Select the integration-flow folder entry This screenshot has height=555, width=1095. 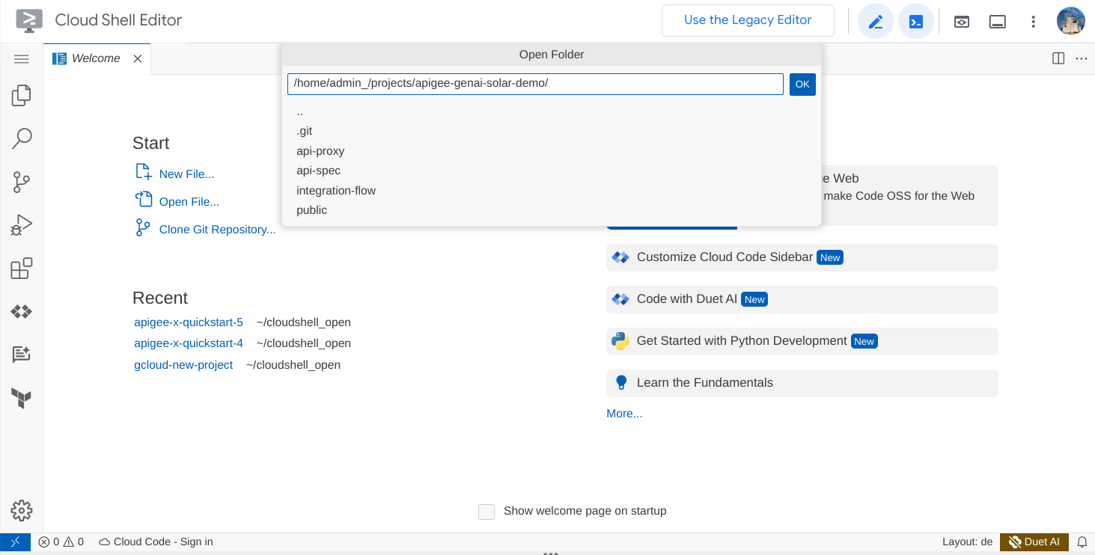[x=552, y=191]
